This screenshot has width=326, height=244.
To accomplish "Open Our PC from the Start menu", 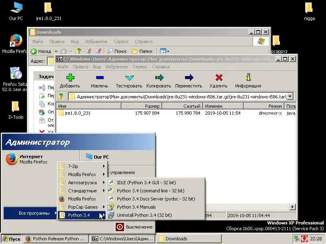I will [x=97, y=157].
